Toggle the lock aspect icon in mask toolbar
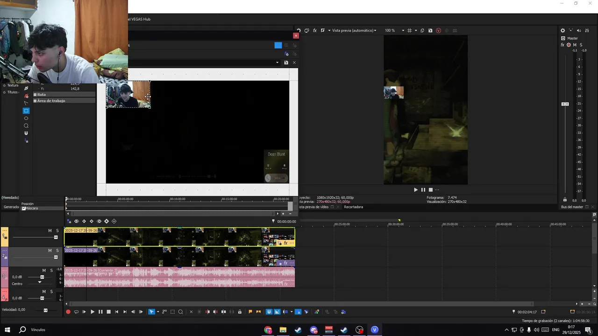 point(26,140)
